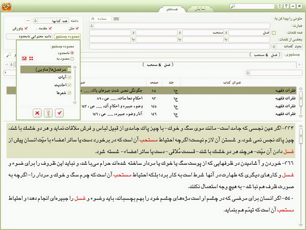Click the excluded words field beside بدون کلمات
Screen dimensions: 306x230
(x=180, y=46)
